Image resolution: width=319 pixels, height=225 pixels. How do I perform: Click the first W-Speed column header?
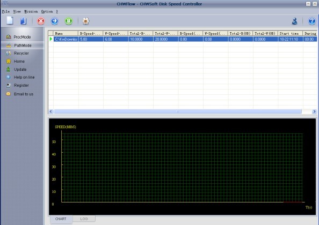tap(115, 33)
